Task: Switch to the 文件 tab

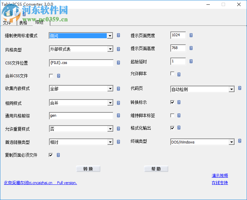Action: pos(9,23)
